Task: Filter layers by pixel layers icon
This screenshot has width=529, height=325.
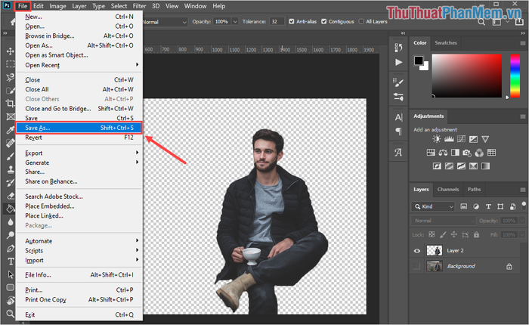Action: 464,206
